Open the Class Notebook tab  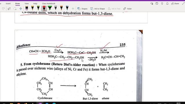pos(49,3)
